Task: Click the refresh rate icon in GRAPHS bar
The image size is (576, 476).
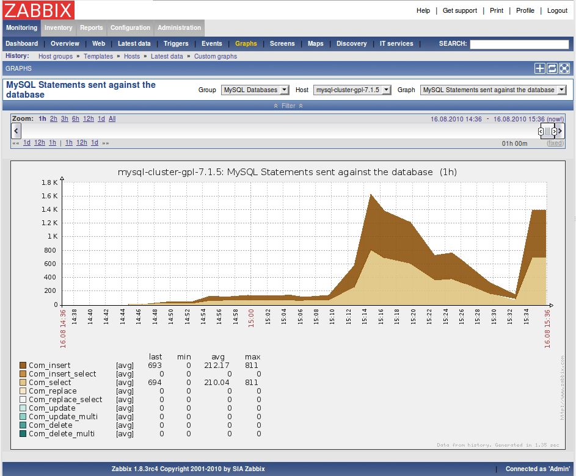Action: pos(553,68)
